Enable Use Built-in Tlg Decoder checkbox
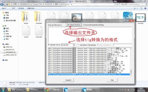 pos(78,45)
